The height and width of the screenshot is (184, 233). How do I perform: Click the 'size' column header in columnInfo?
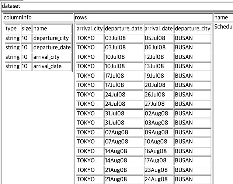click(x=26, y=29)
